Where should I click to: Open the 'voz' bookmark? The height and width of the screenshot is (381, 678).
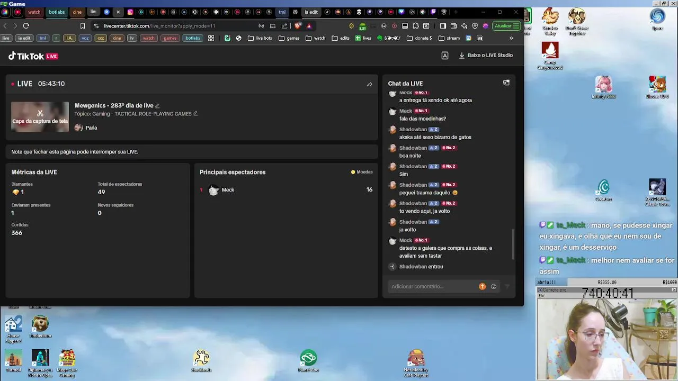click(x=85, y=38)
